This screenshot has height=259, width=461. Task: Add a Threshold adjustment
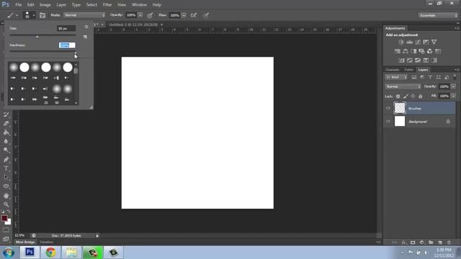[418, 60]
